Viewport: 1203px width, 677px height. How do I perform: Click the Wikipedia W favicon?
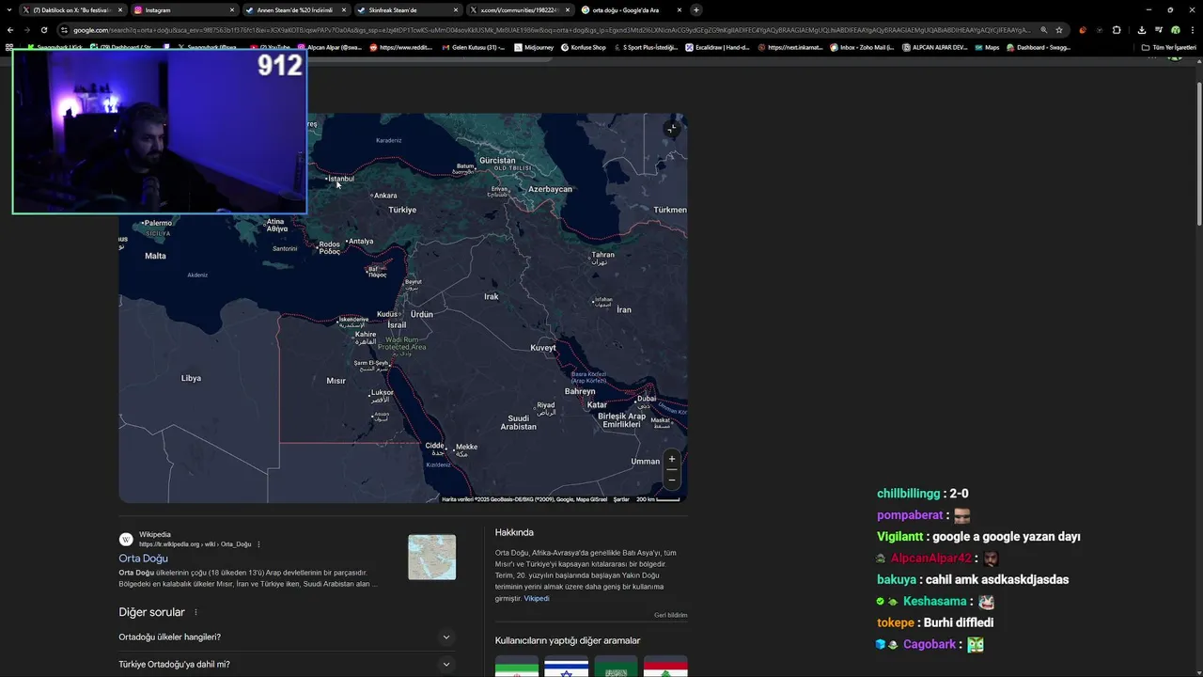(x=126, y=539)
